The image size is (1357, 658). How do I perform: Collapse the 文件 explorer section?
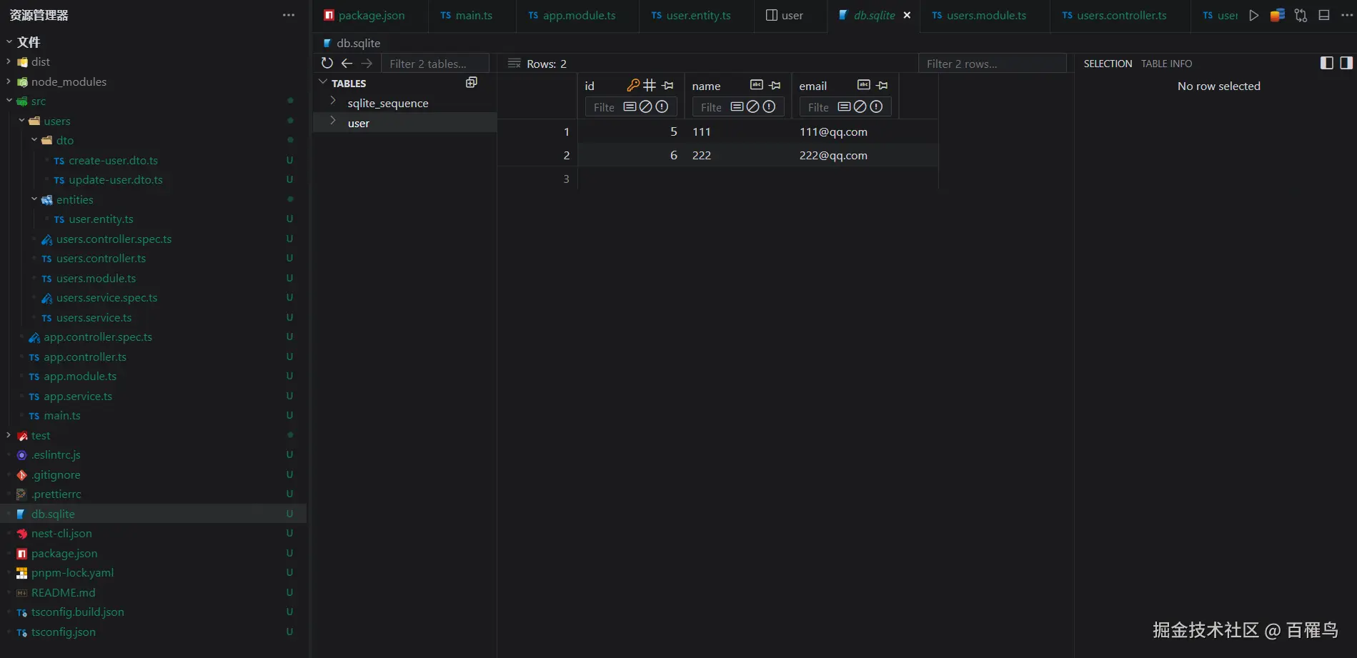click(x=9, y=42)
